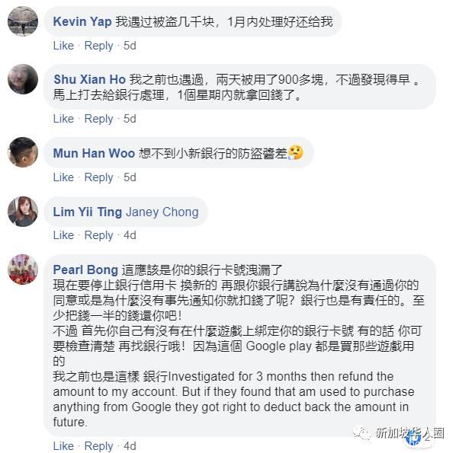This screenshot has width=459, height=453.
Task: Reply to Kevin Yap's comment
Action: point(99,46)
